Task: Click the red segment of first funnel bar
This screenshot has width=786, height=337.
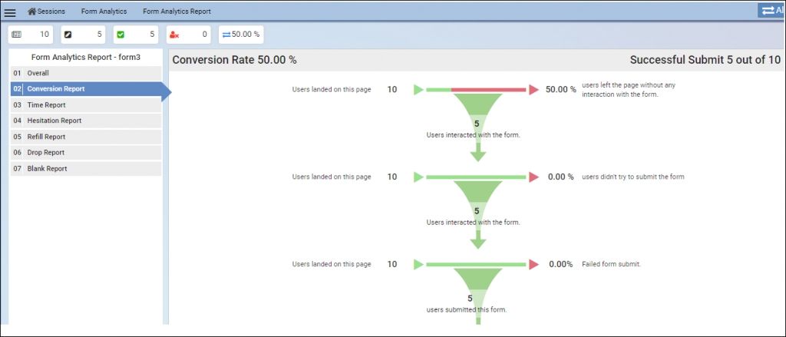Action: 488,90
